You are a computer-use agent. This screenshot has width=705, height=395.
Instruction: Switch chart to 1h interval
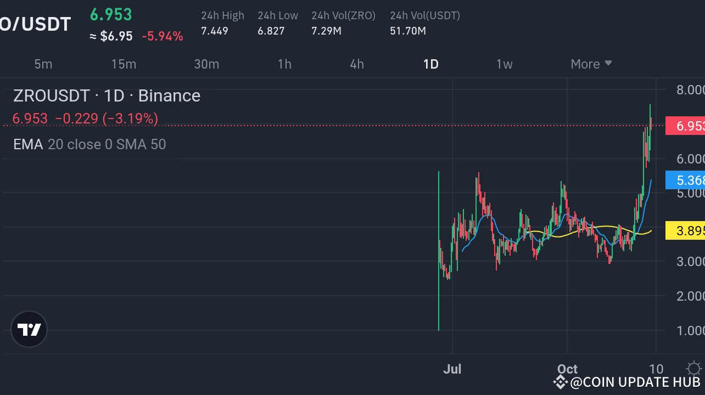tap(284, 64)
